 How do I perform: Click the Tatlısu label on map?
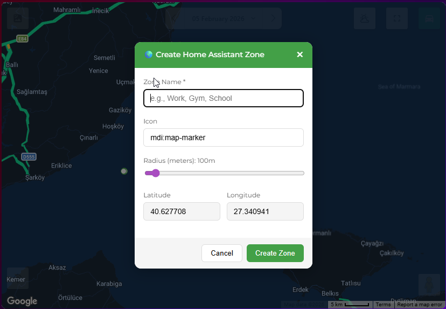pyautogui.click(x=351, y=283)
